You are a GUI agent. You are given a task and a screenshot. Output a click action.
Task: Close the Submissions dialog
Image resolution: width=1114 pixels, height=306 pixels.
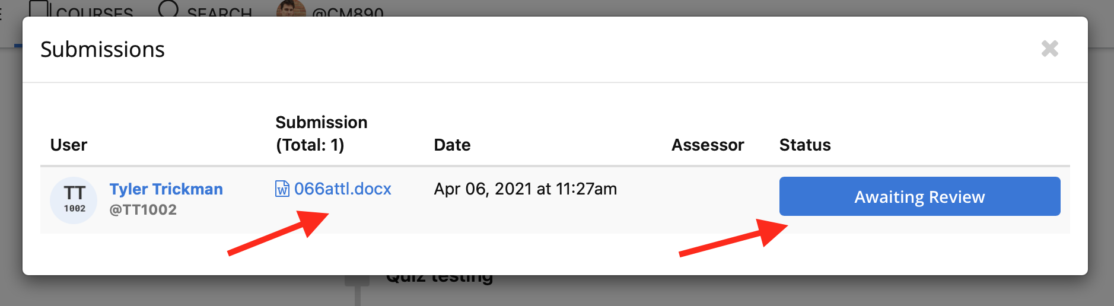pos(1049,49)
